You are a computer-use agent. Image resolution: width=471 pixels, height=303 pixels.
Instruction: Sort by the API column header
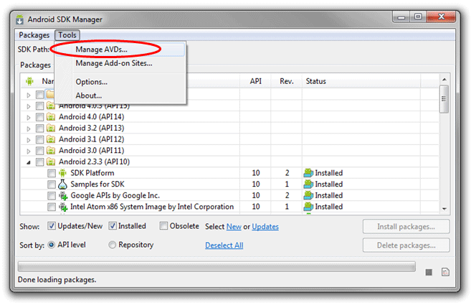pyautogui.click(x=256, y=81)
